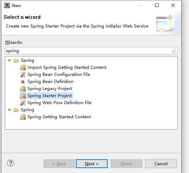Image resolution: width=189 pixels, height=173 pixels.
Task: Clear the wizard filter text with eraser icon
Action: click(174, 50)
